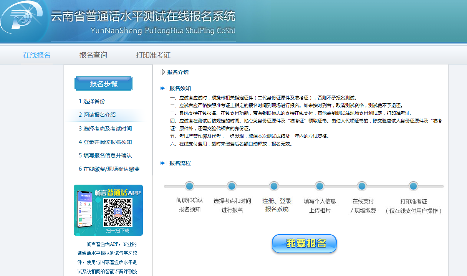Screen dimensions: 467x276
Task: Click the 注册、登录报名系统 step circle
Action: tap(274, 186)
